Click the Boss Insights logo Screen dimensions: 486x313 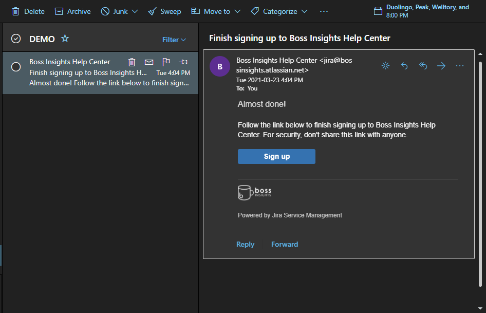(x=254, y=193)
